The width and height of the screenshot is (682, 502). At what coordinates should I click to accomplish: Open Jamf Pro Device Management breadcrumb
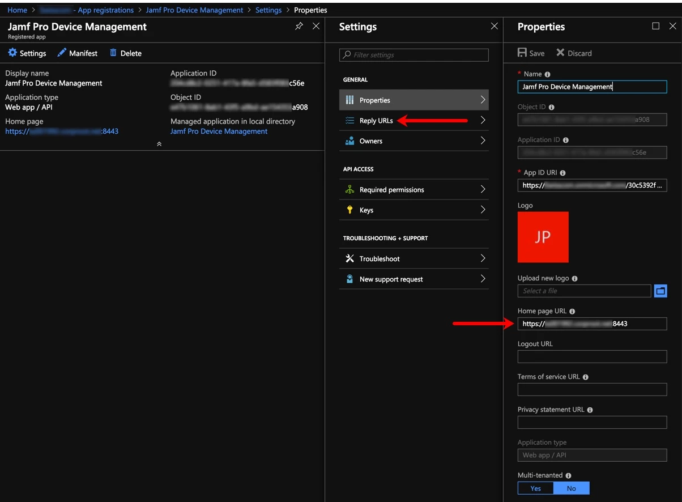pyautogui.click(x=194, y=10)
